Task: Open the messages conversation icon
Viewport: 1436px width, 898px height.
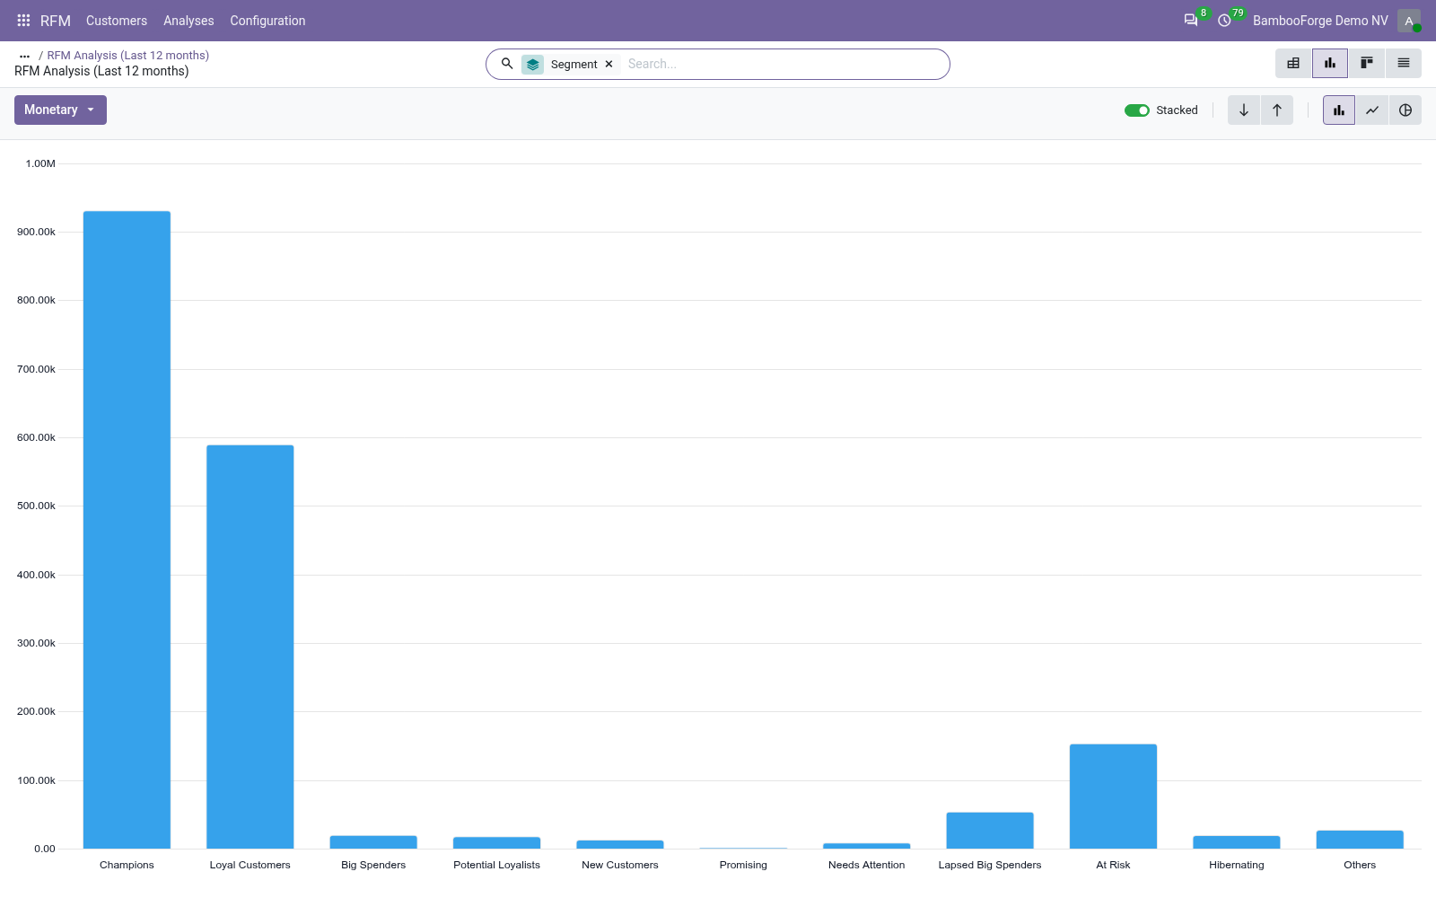Action: point(1191,20)
